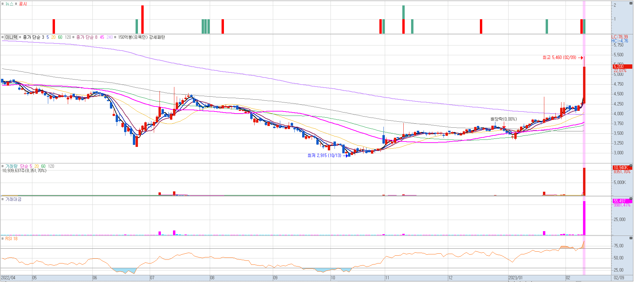Toggle the square marker beside 공시
634x282 pixels.
16,4
